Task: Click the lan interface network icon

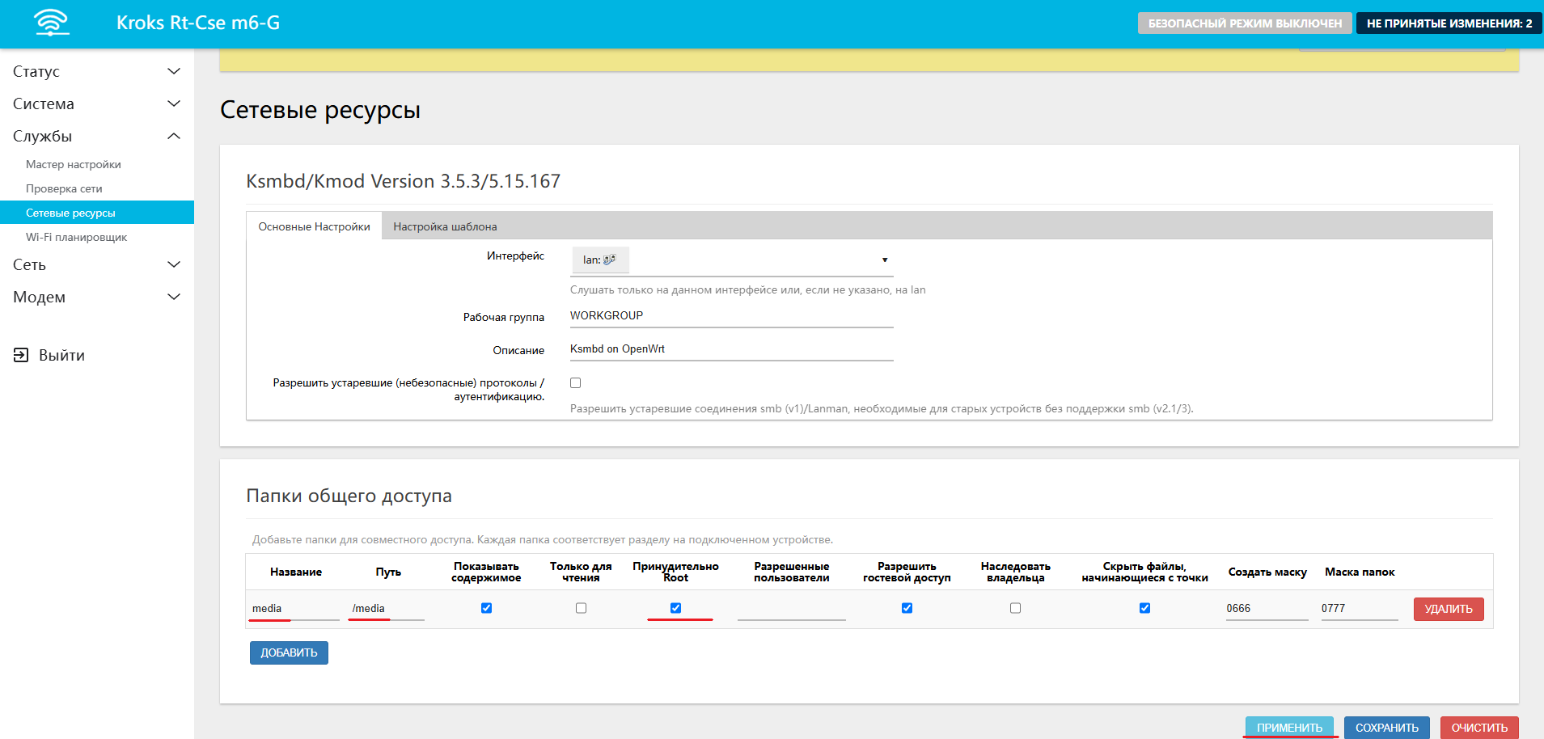Action: coord(609,260)
